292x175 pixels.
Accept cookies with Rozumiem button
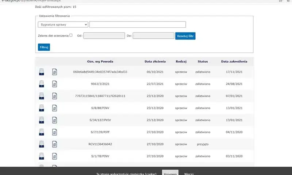tap(170, 173)
